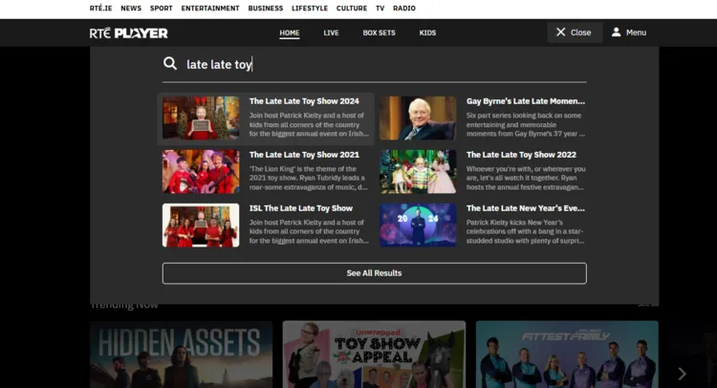Click the X icon beside Close
The height and width of the screenshot is (388, 717).
pos(560,32)
